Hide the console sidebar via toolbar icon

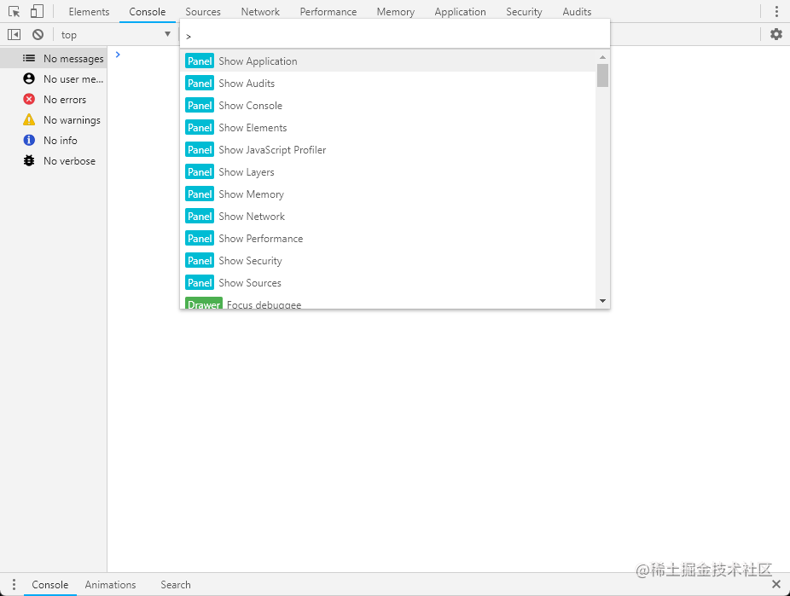point(15,35)
